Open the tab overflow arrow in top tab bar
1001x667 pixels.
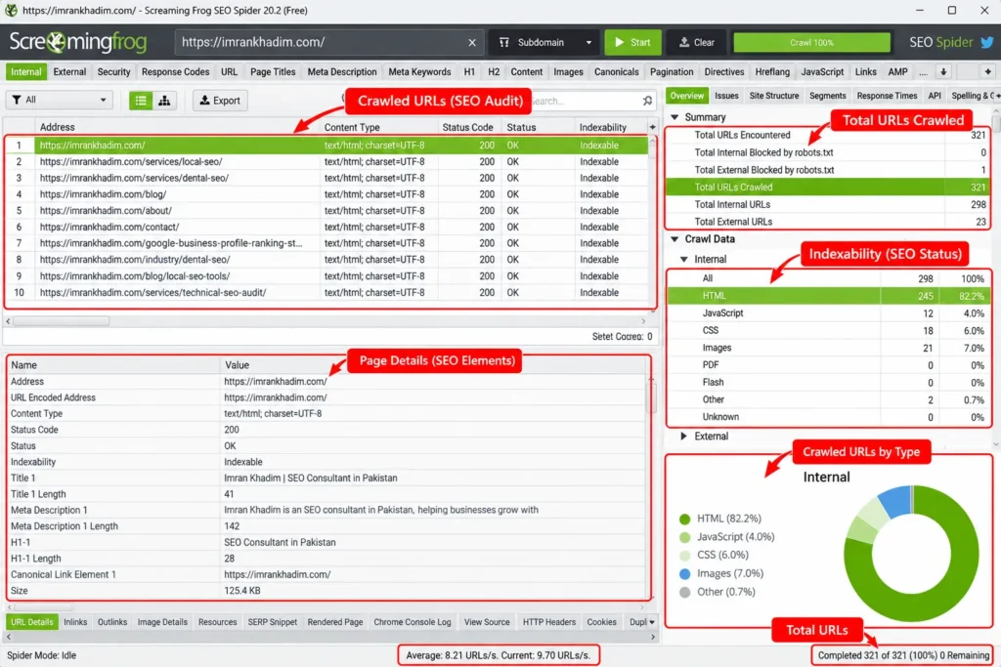[x=943, y=72]
